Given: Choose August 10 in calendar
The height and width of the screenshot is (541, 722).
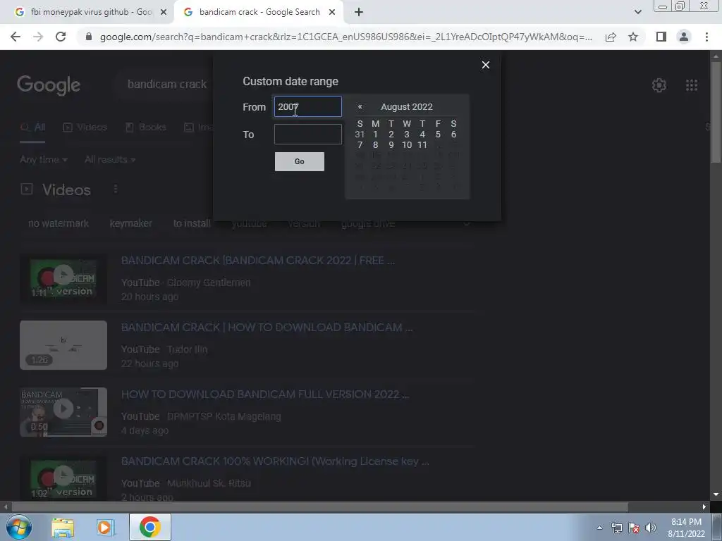Looking at the screenshot, I should [x=407, y=145].
